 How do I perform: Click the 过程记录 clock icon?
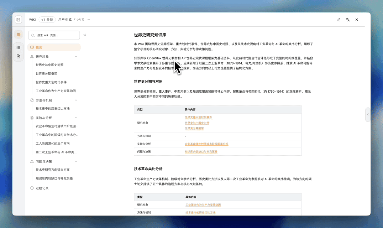click(32, 188)
